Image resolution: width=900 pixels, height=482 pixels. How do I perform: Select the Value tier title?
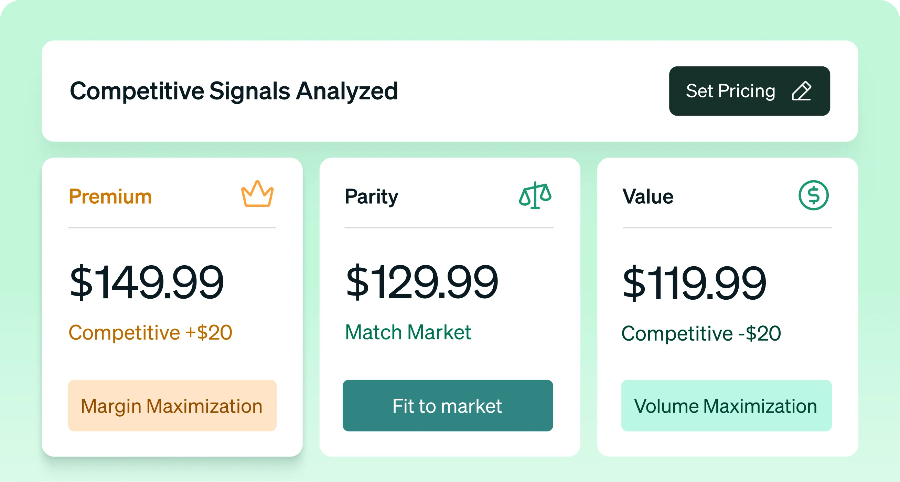tap(648, 196)
